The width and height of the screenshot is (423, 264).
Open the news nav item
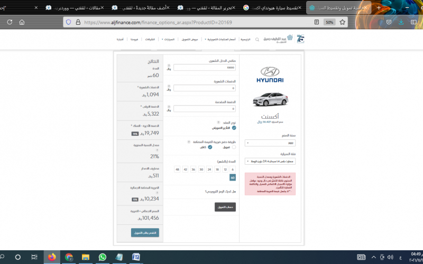pyautogui.click(x=120, y=39)
